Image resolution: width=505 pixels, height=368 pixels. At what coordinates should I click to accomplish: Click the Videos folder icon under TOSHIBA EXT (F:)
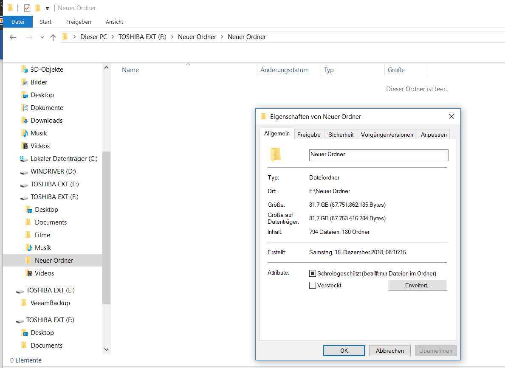[x=29, y=273]
